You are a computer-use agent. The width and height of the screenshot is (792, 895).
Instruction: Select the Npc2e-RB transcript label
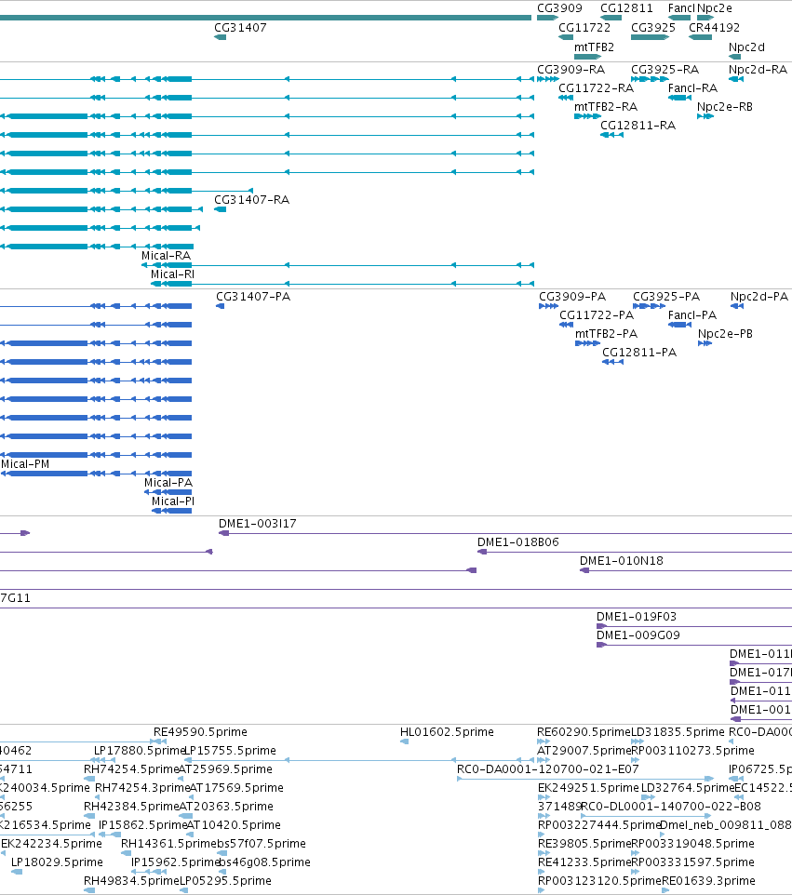click(x=725, y=107)
